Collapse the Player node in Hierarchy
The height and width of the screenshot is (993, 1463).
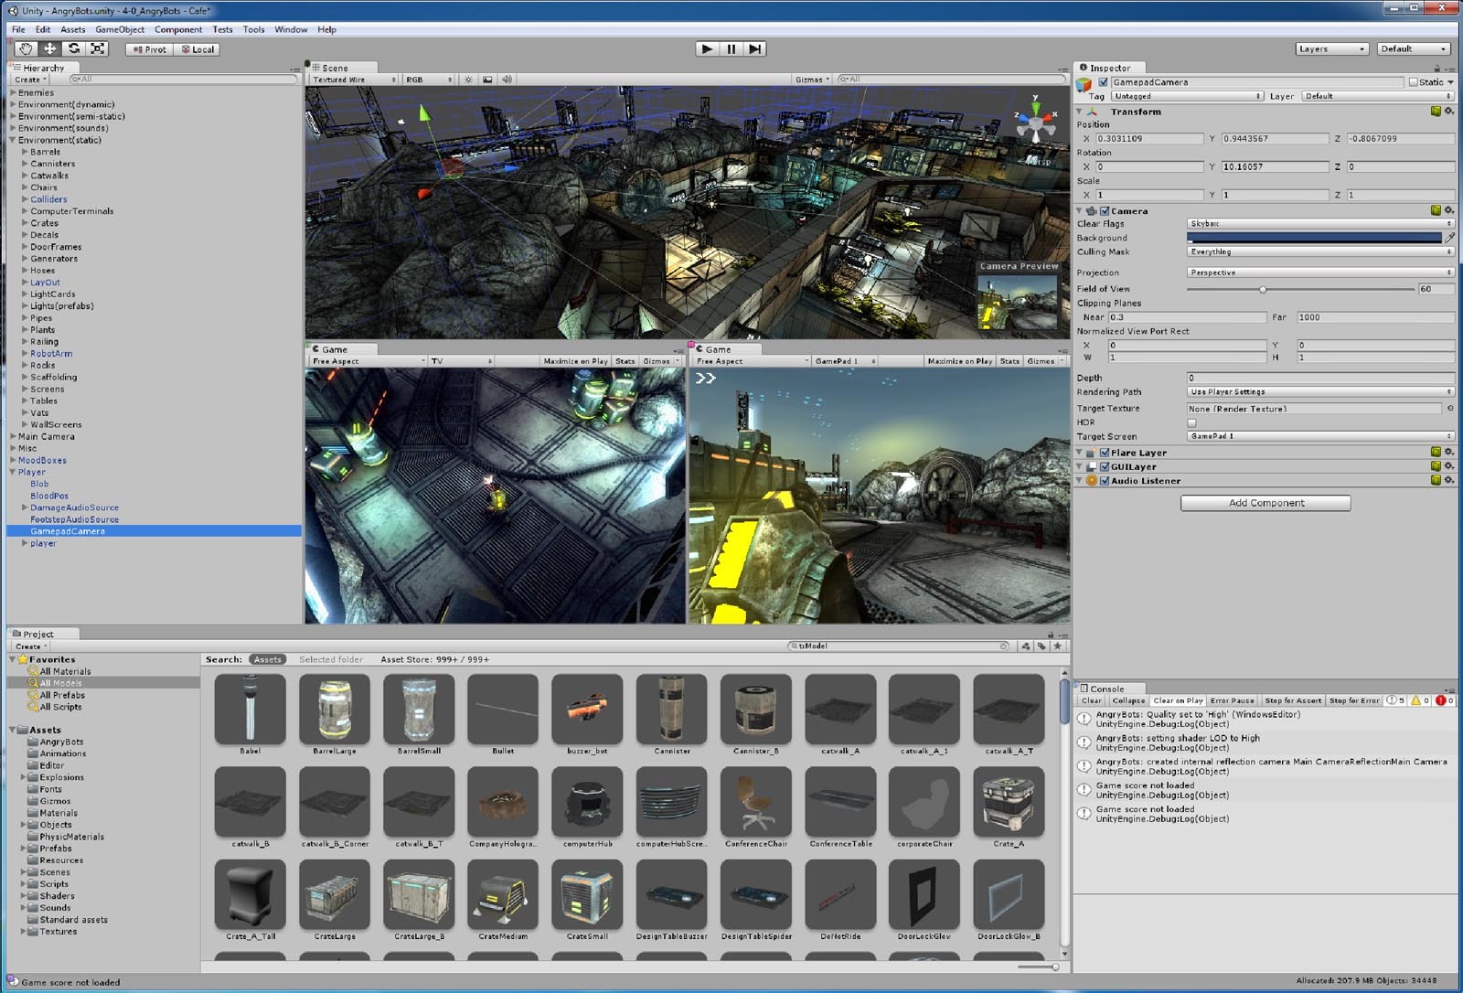[x=13, y=473]
